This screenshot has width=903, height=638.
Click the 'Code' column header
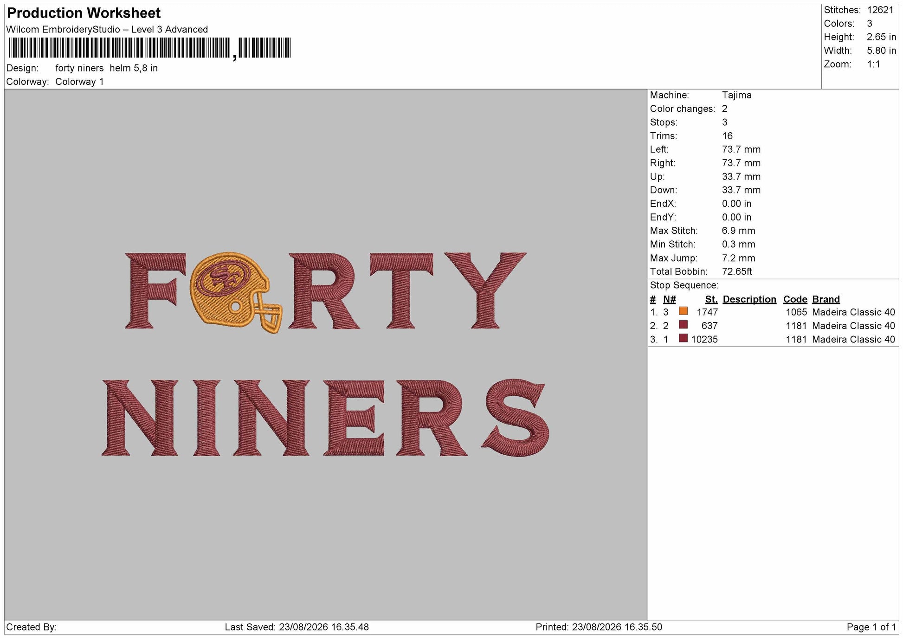click(x=795, y=299)
